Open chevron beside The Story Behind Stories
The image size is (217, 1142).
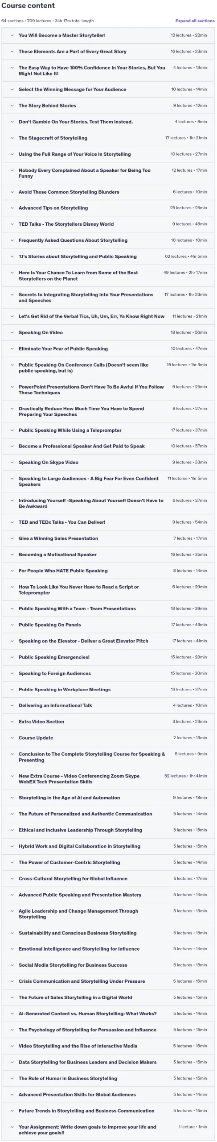[12, 106]
